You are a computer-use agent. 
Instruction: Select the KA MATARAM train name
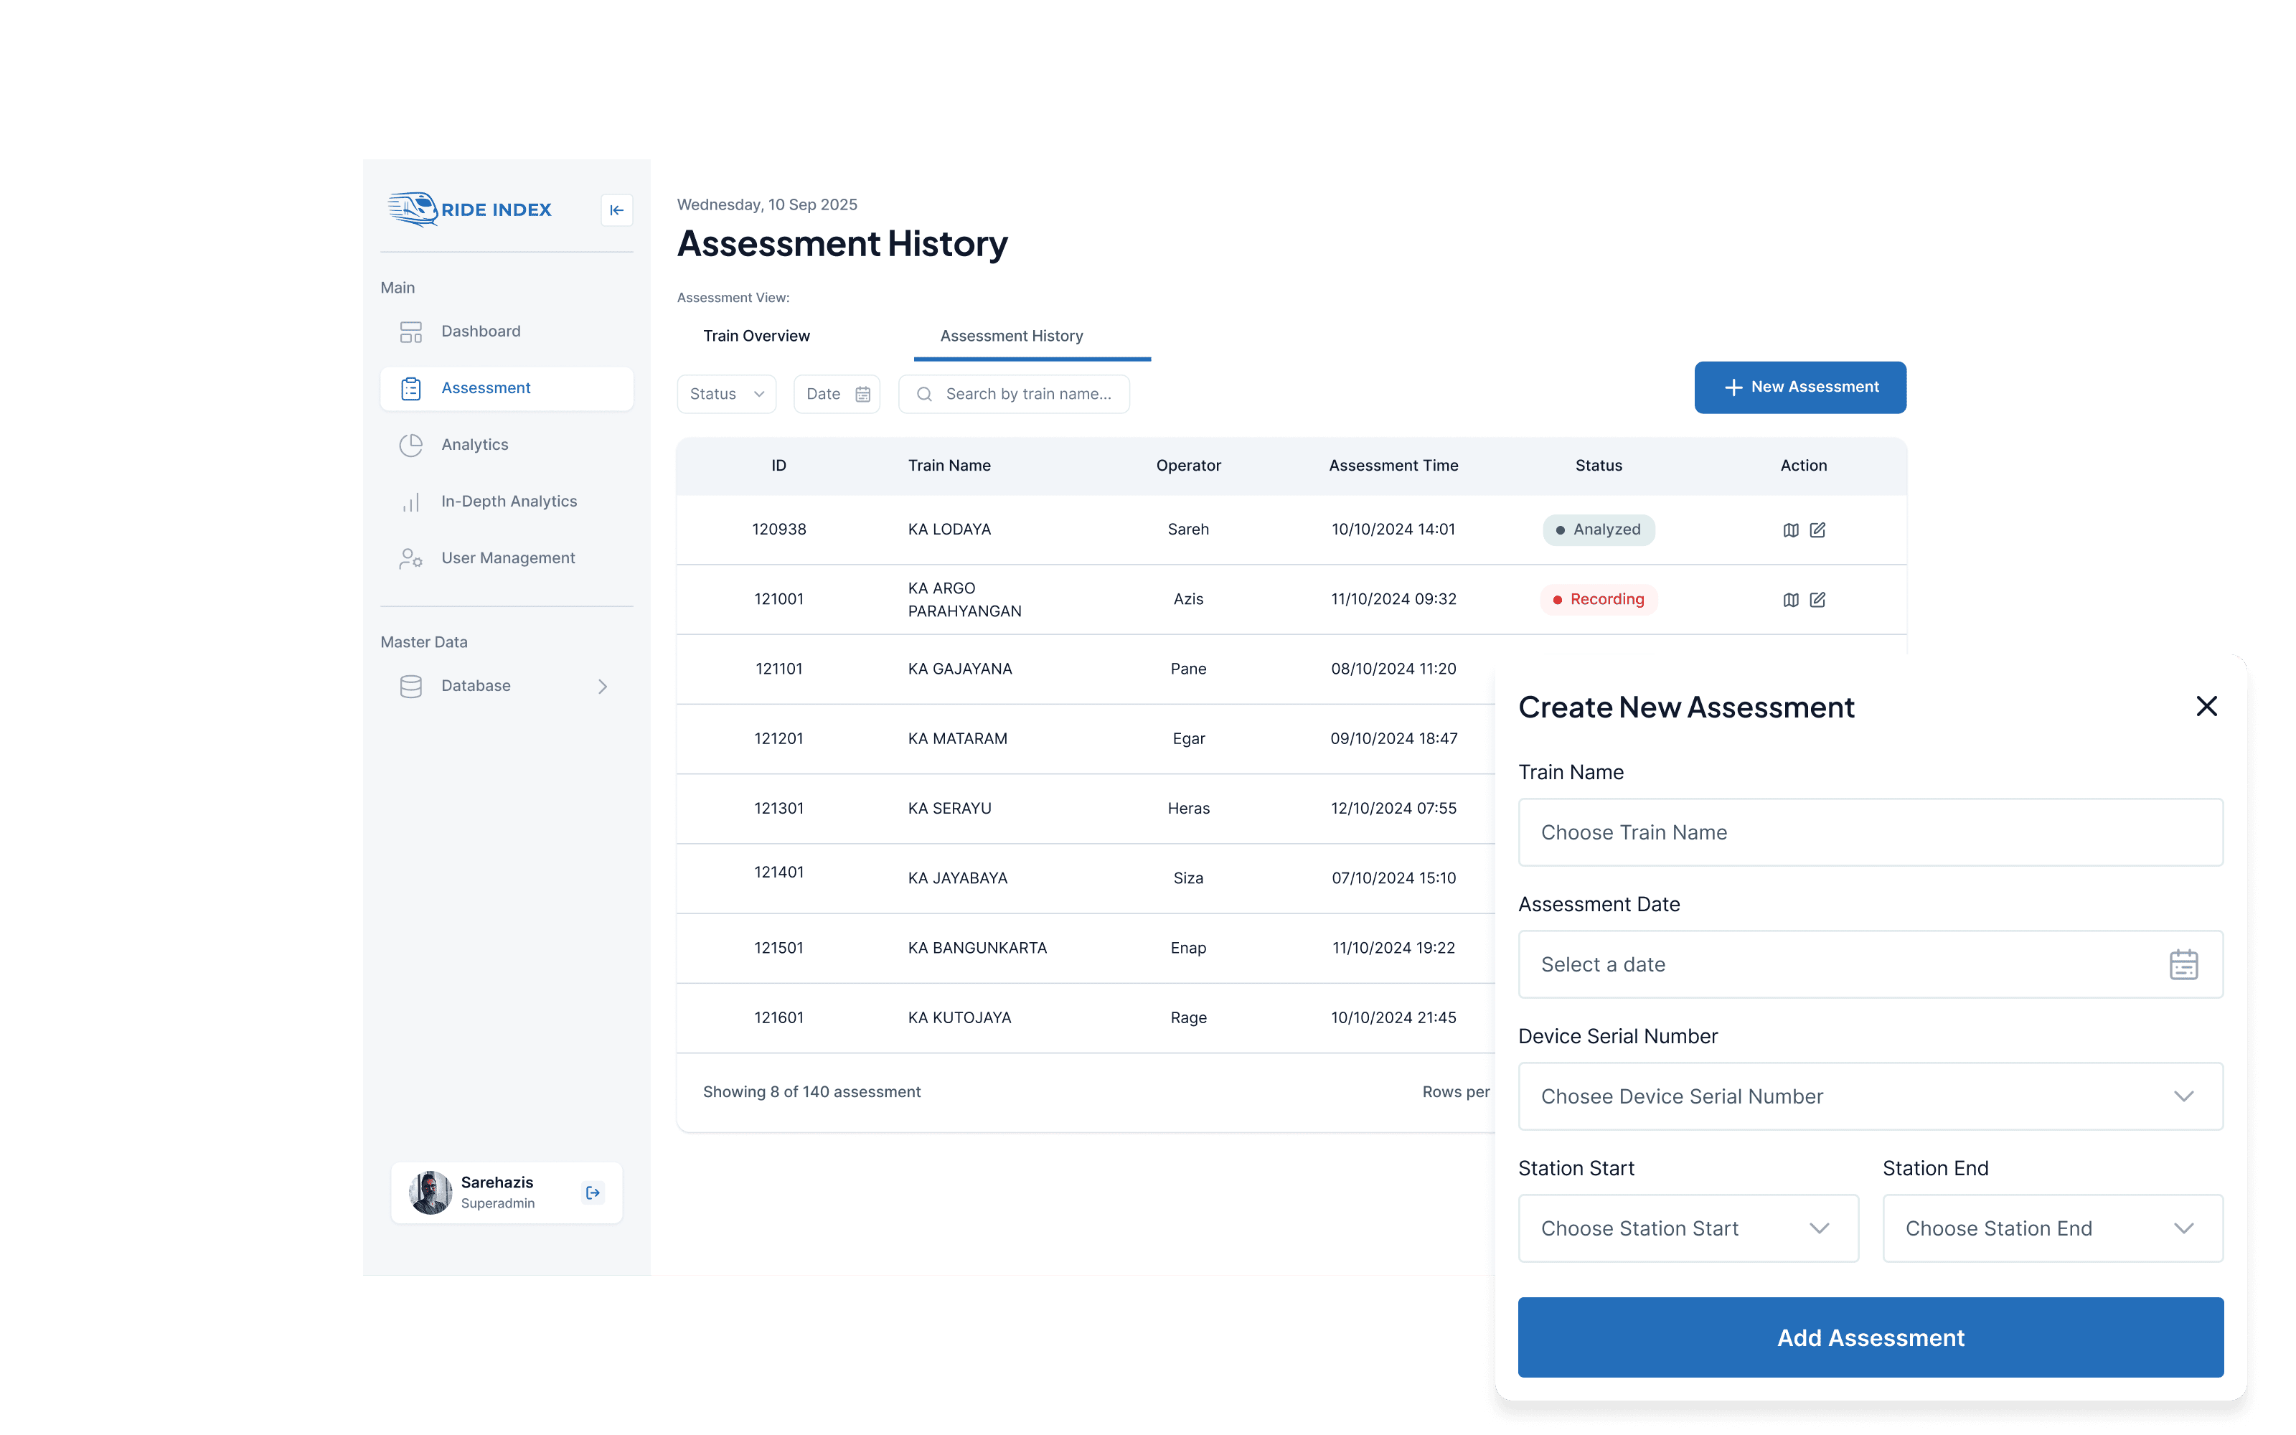coord(957,738)
